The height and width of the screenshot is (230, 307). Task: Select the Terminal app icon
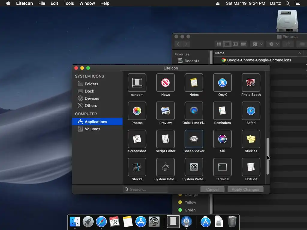(x=222, y=167)
